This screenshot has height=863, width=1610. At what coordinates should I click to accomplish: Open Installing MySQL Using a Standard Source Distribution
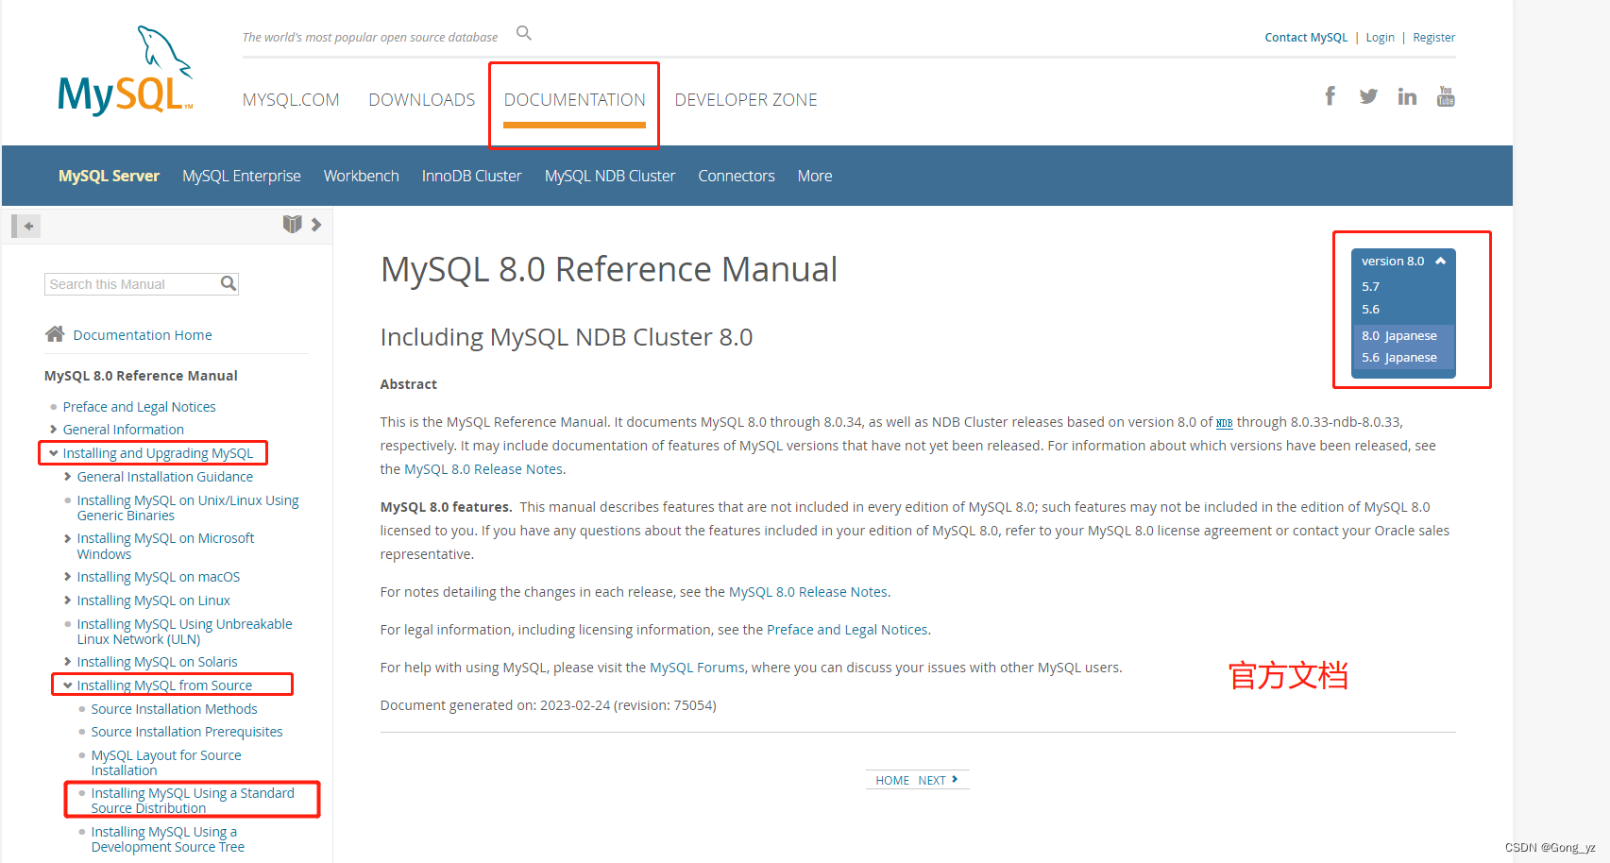(x=193, y=801)
